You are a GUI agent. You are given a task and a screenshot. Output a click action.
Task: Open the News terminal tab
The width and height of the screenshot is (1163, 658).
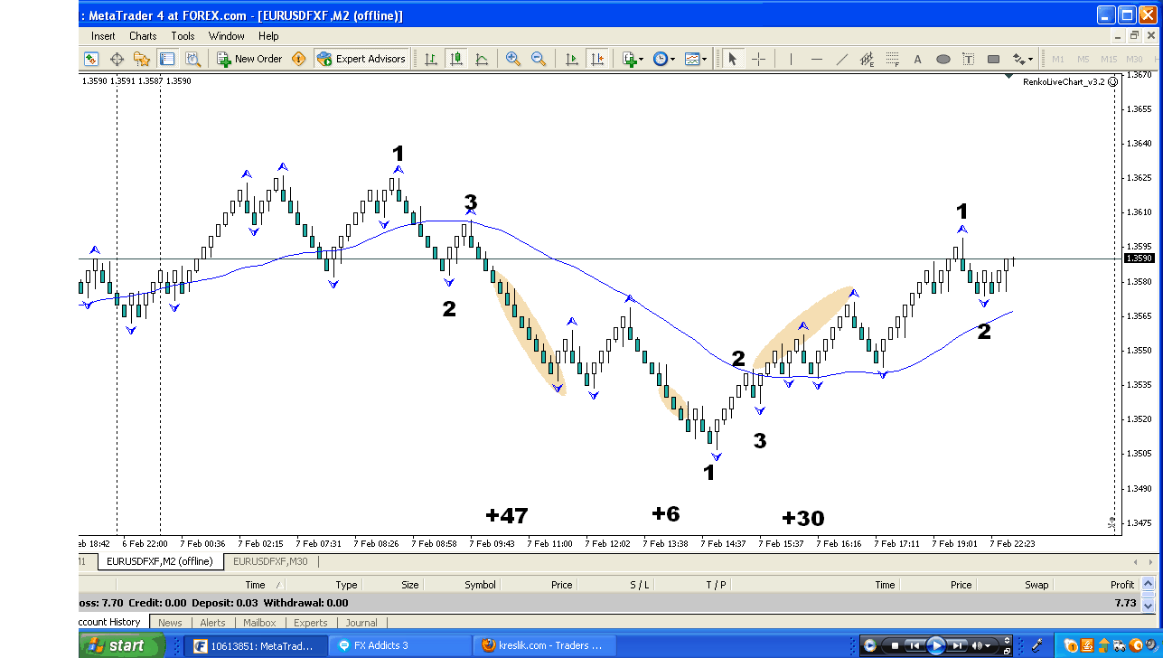170,623
